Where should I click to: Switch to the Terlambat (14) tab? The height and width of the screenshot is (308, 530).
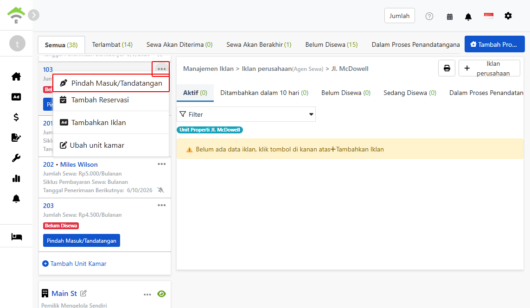pyautogui.click(x=112, y=44)
